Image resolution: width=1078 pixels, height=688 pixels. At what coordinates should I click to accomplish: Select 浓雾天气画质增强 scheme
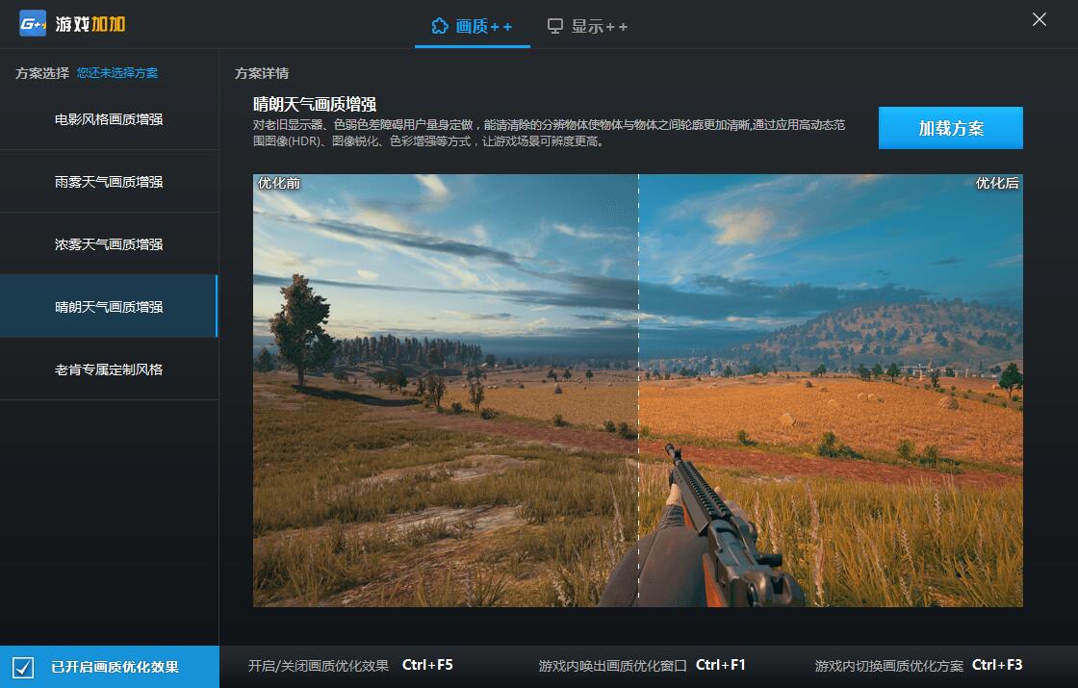[109, 244]
